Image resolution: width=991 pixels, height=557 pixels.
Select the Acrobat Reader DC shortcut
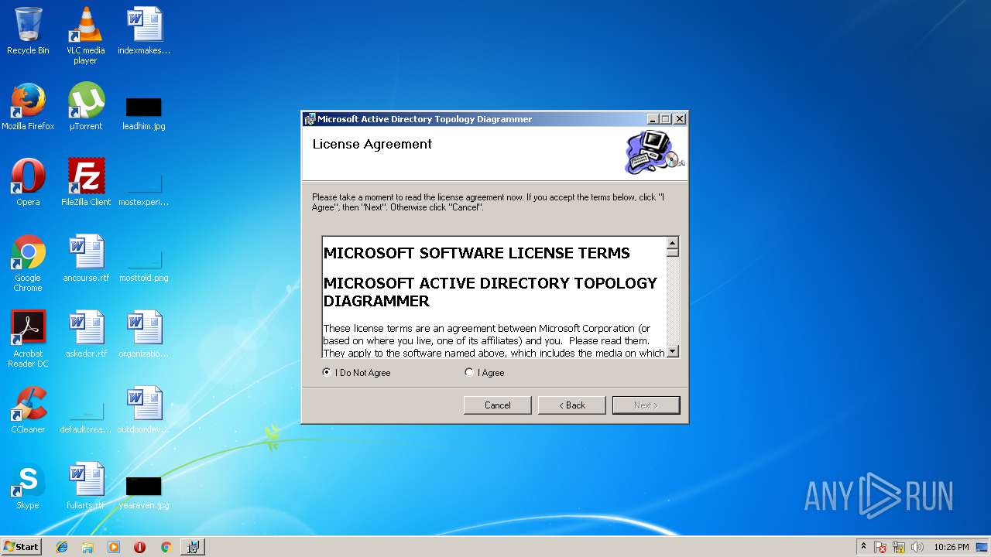tap(28, 339)
